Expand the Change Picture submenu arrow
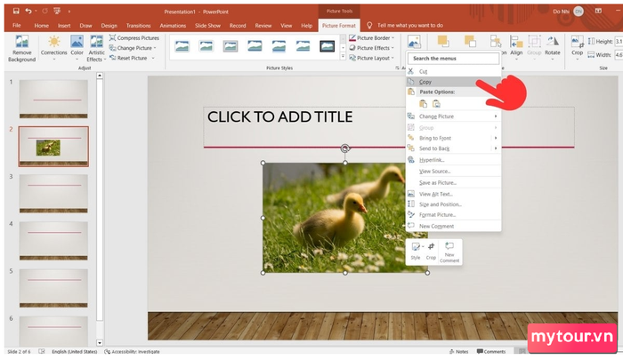 (496, 116)
